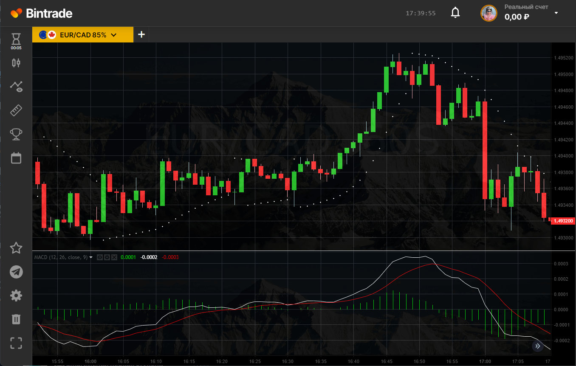Add a new asset tab with plus

(141, 35)
